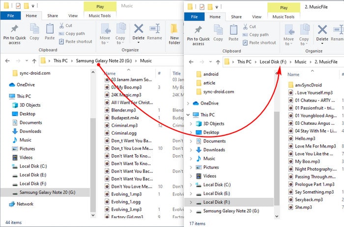Image resolution: width=344 pixels, height=227 pixels.
Task: Click Pin to Quick access in right window
Action: tap(199, 35)
